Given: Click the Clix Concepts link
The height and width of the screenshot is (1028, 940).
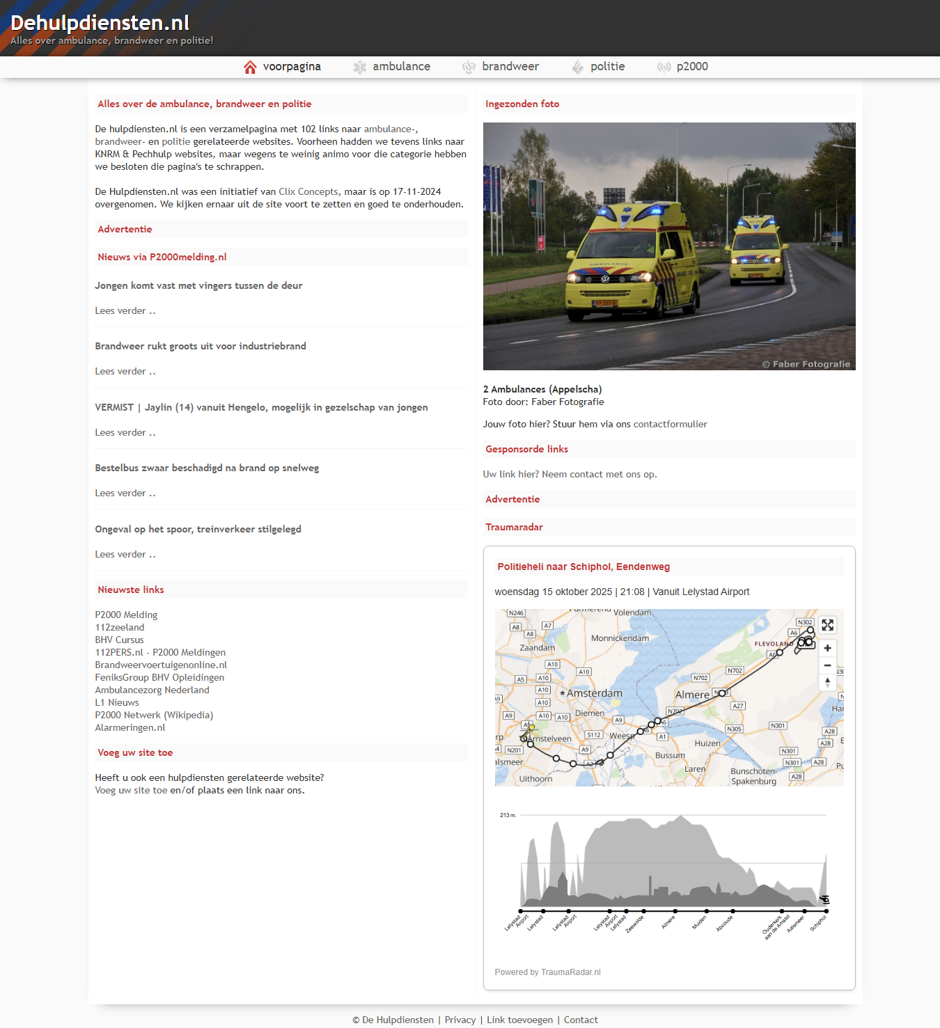Looking at the screenshot, I should pos(308,191).
